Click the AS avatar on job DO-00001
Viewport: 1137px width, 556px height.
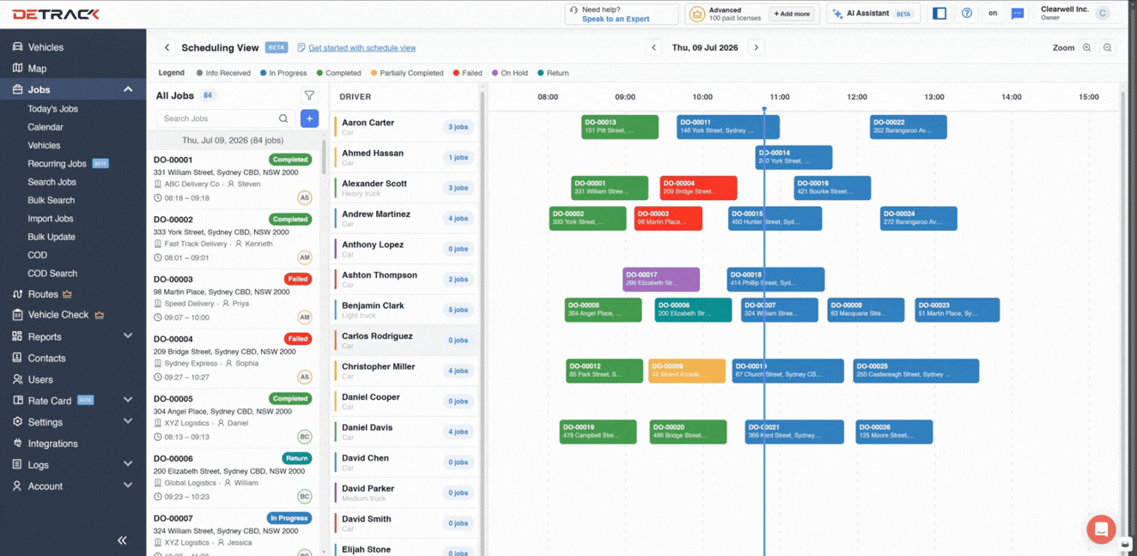pos(304,197)
